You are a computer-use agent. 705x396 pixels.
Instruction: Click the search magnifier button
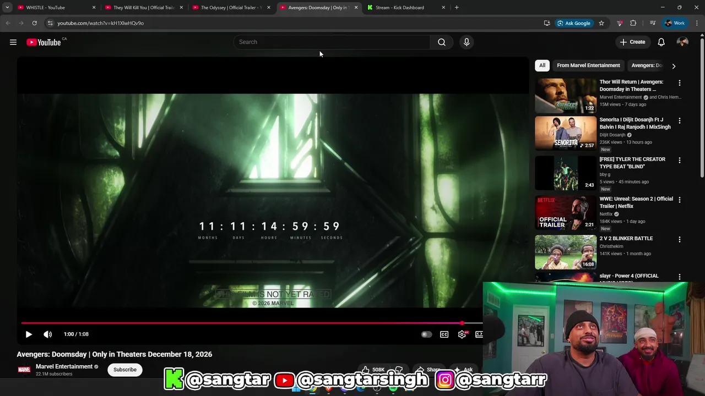tap(442, 42)
